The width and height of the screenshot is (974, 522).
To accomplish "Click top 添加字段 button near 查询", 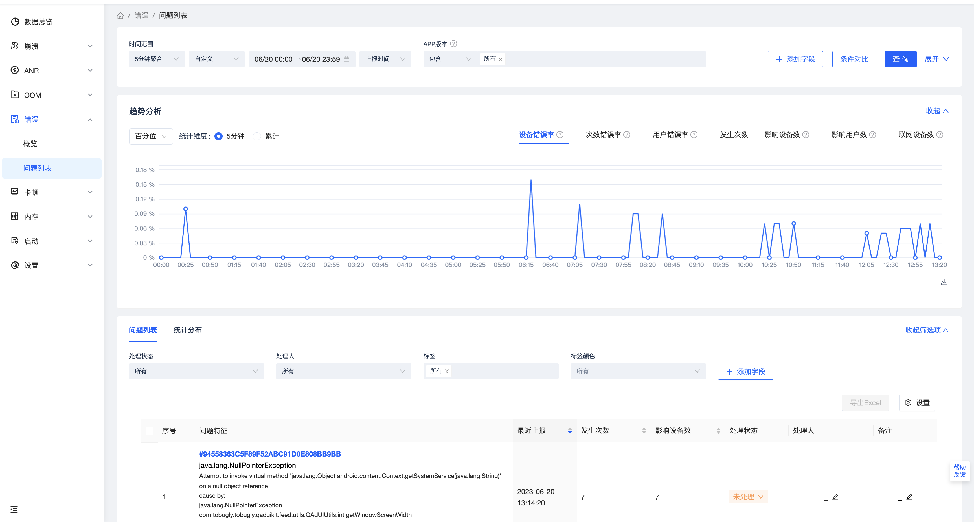I will point(795,59).
